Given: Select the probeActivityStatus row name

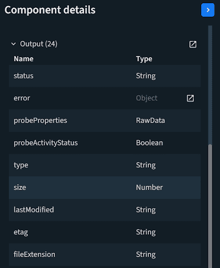Looking at the screenshot, I should 46,143.
